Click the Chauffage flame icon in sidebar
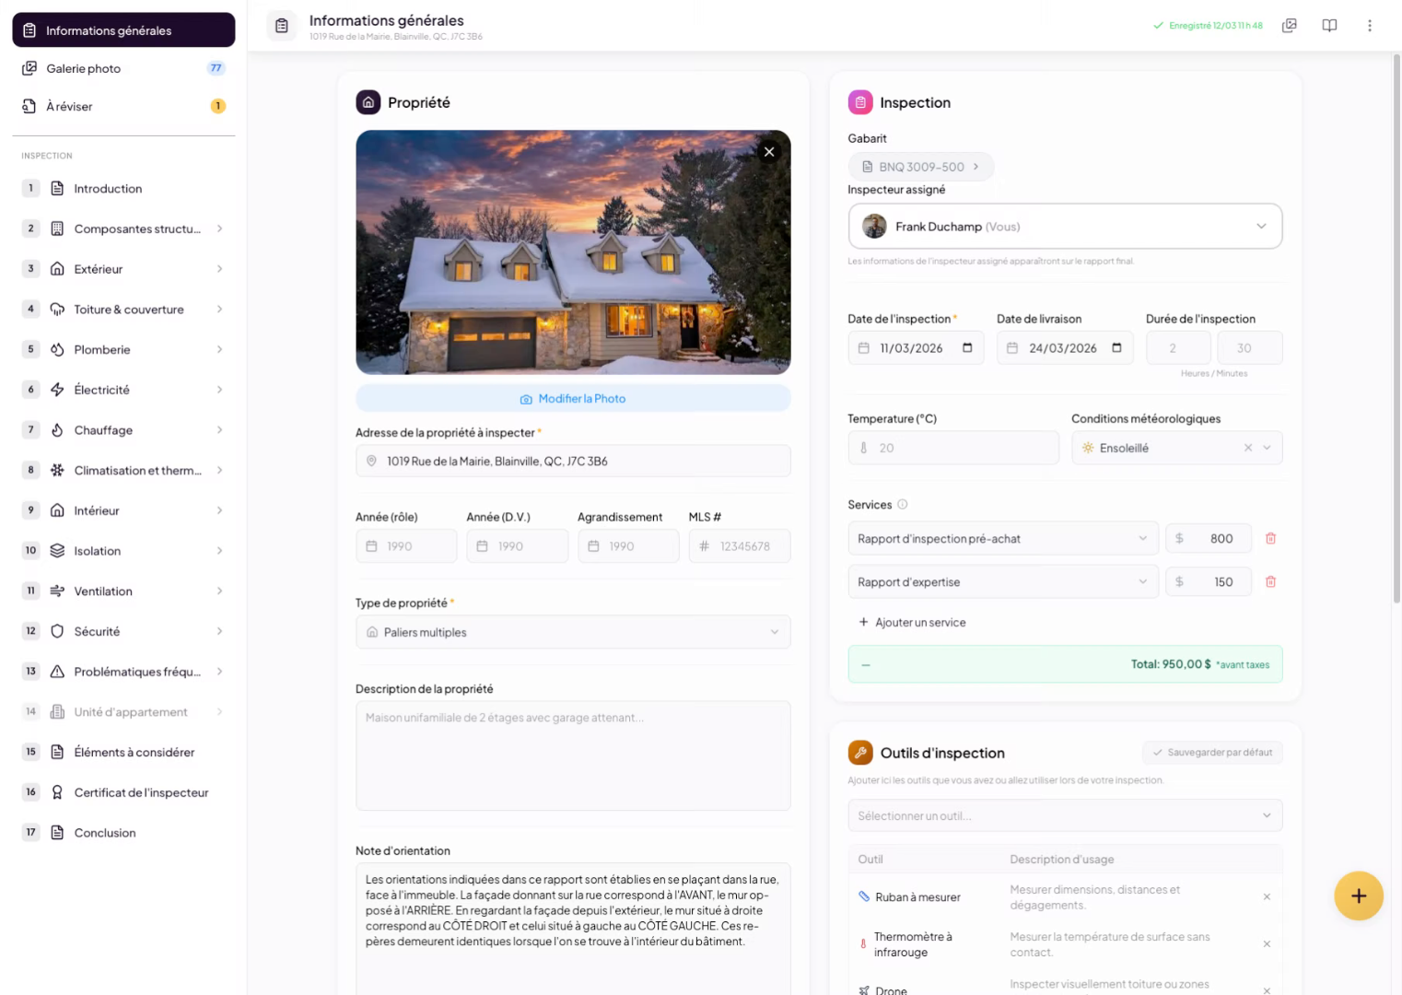 click(x=57, y=430)
